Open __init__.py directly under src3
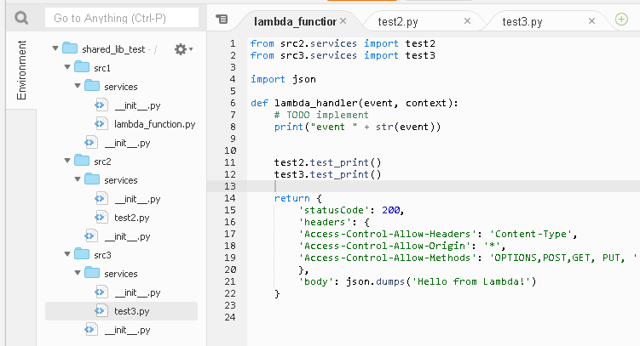Screen dimensions: 640x346 (127, 331)
